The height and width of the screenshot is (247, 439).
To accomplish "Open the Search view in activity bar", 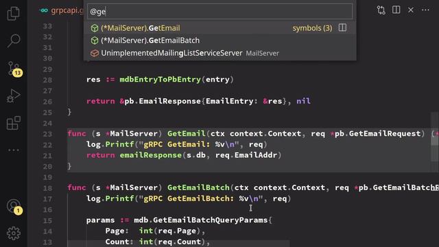I will pyautogui.click(x=14, y=40).
